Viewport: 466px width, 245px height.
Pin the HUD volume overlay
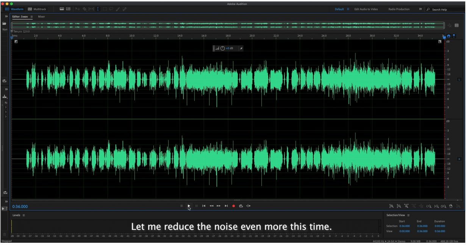click(x=241, y=48)
